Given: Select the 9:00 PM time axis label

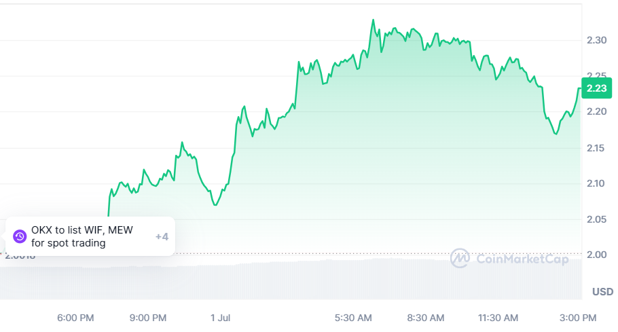Looking at the screenshot, I should click(x=147, y=317).
